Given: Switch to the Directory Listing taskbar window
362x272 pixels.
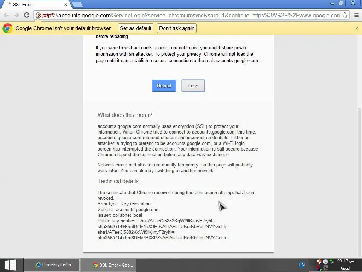Looking at the screenshot, I should point(52,265).
